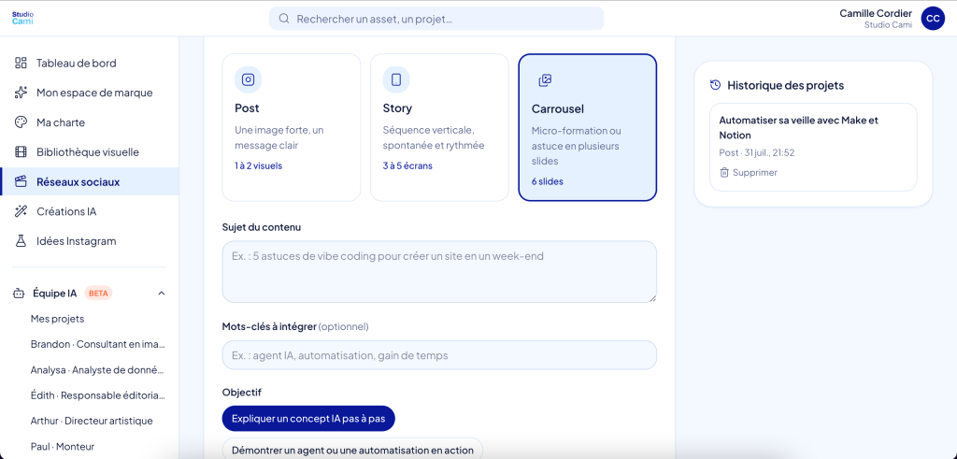
Task: Select Réseaux sociaux in the sidebar
Action: coord(89,181)
